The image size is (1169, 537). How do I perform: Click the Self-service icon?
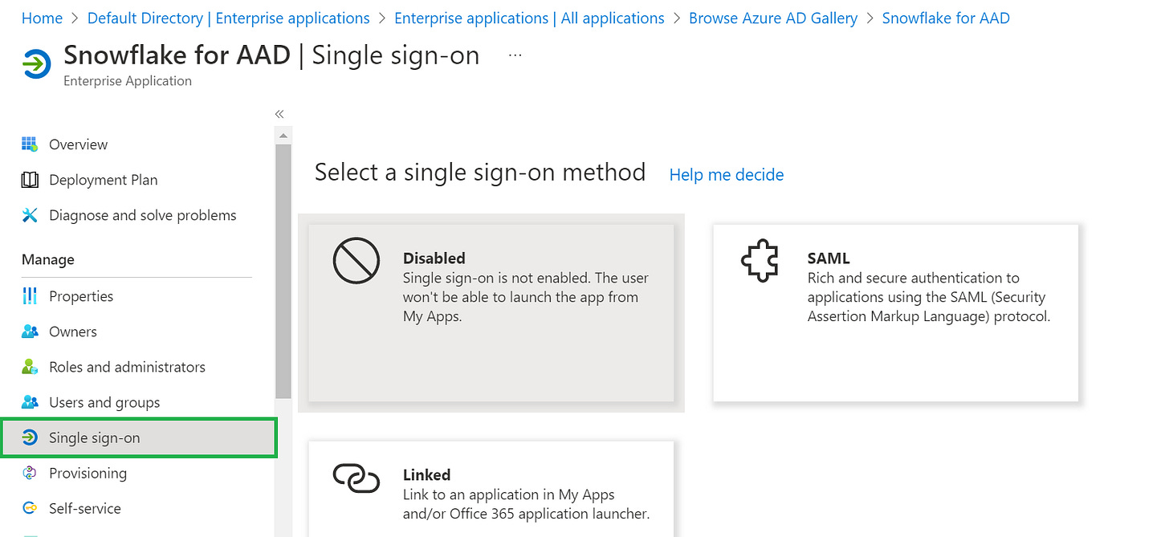pyautogui.click(x=30, y=508)
